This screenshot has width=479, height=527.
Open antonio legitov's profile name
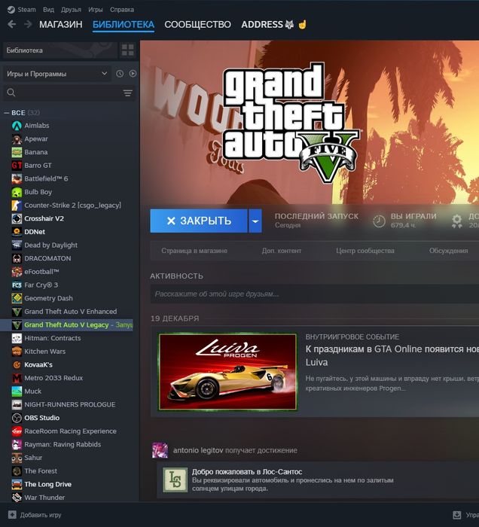[198, 450]
